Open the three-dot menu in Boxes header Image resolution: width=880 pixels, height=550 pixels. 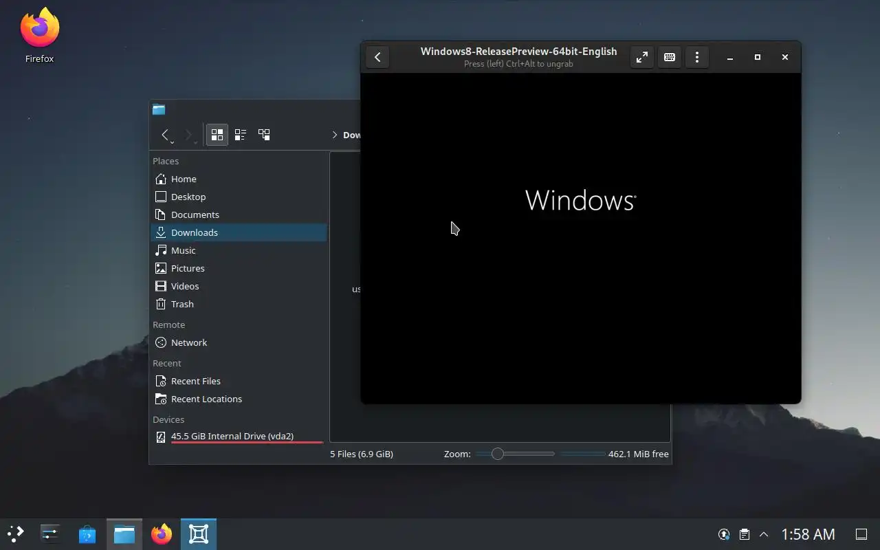tap(696, 57)
